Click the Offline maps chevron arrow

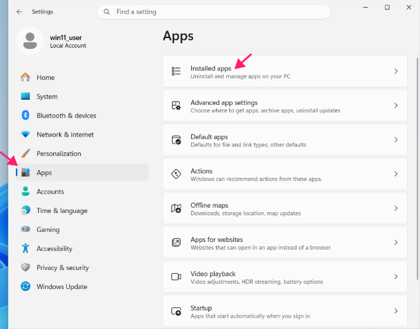click(x=396, y=208)
